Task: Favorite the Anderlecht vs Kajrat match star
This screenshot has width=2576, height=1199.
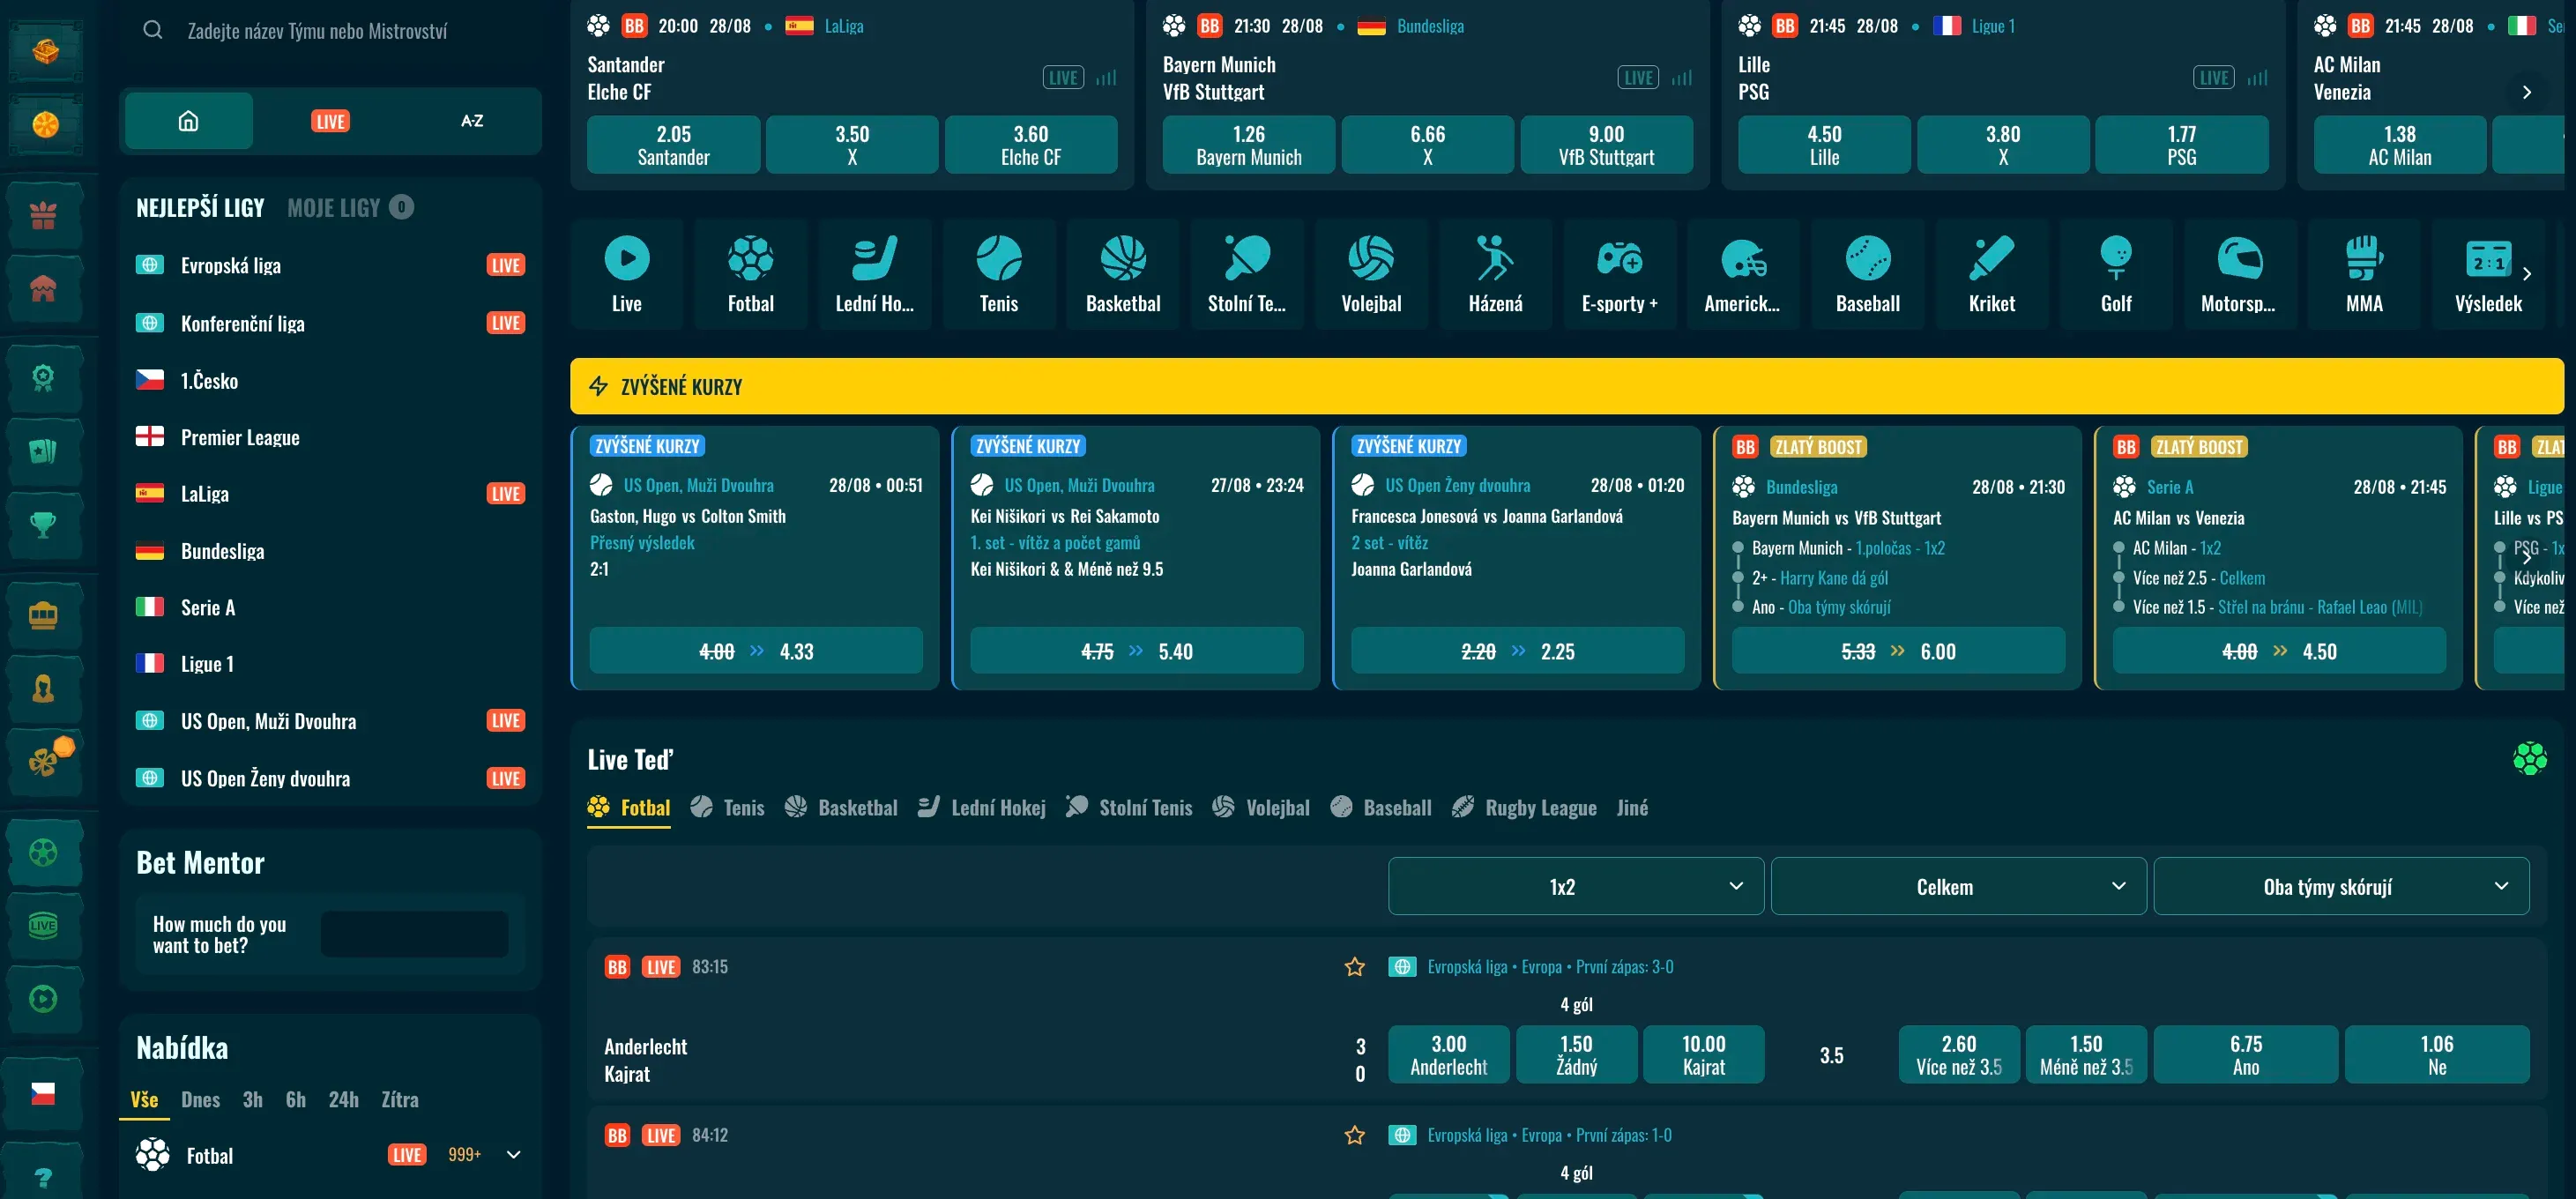Action: pyautogui.click(x=1355, y=967)
